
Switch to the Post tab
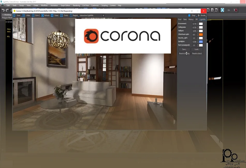(179, 19)
